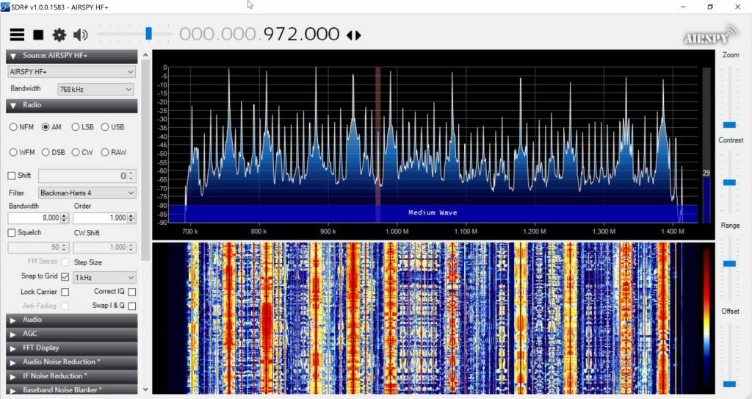752x399 pixels.
Task: Open settings with the gear icon
Action: pyautogui.click(x=59, y=35)
